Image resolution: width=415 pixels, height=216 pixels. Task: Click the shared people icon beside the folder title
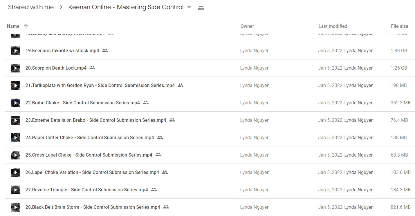point(201,8)
